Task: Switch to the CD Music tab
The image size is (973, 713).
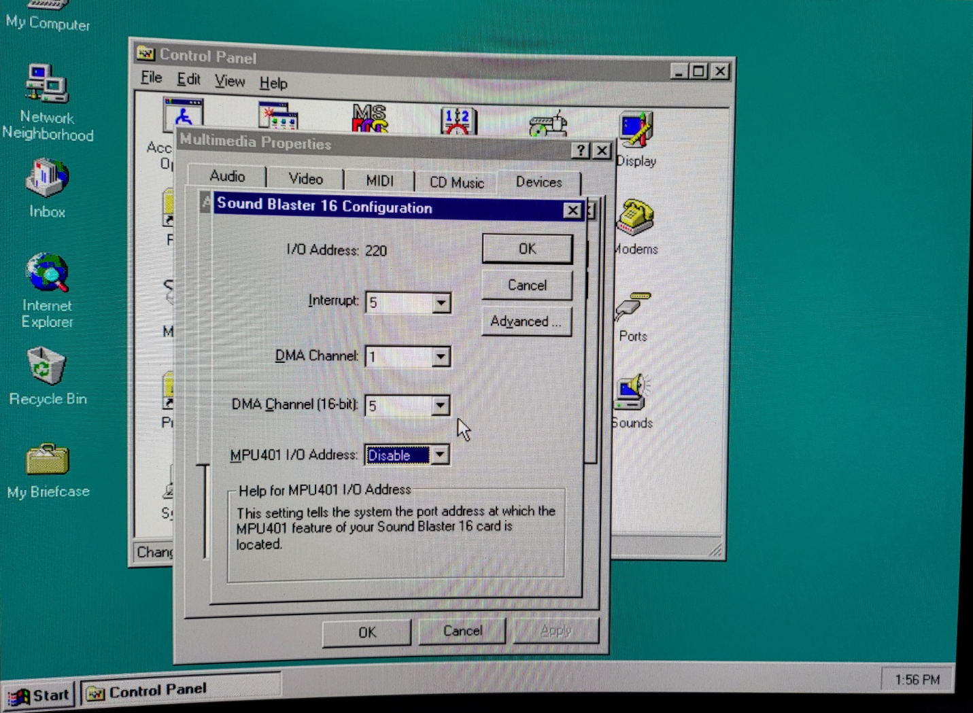Action: tap(457, 183)
